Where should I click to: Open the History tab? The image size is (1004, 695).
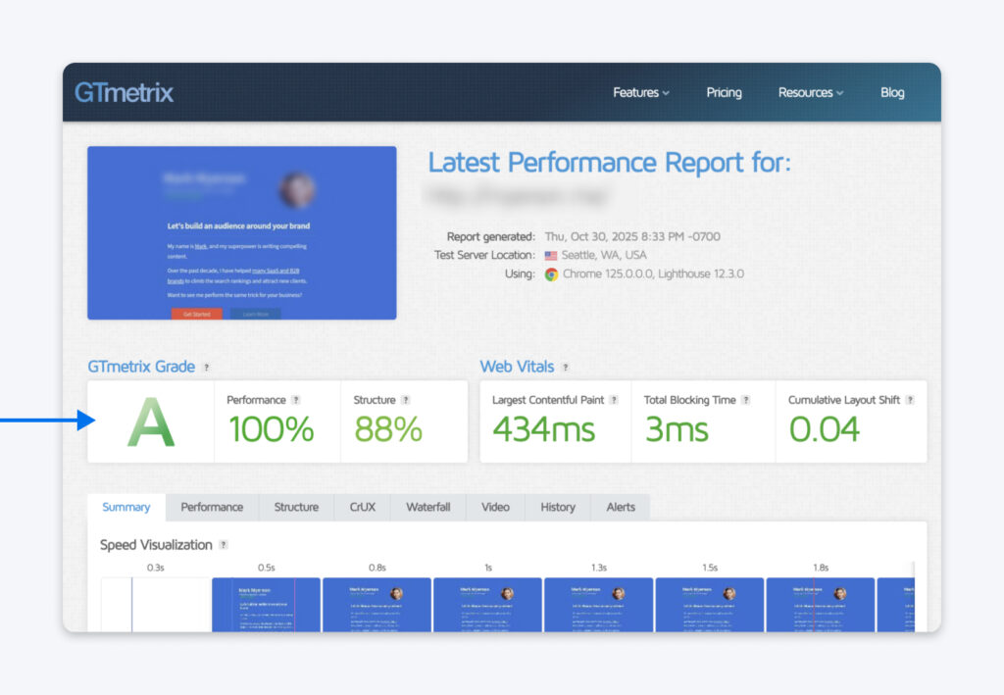pos(557,507)
